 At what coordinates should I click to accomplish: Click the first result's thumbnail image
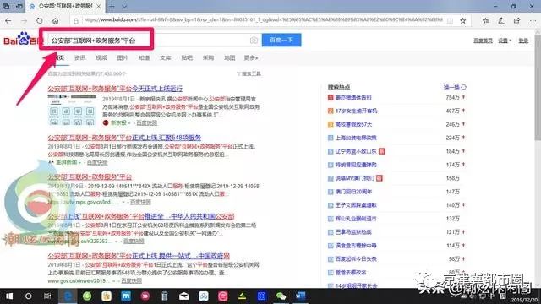tap(72, 110)
